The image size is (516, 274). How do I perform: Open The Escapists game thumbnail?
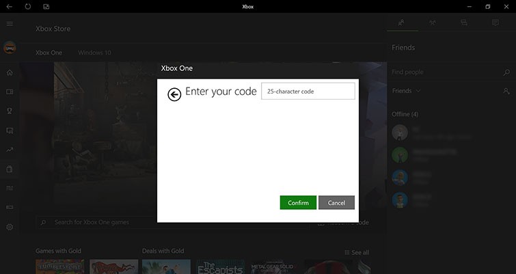point(220,266)
